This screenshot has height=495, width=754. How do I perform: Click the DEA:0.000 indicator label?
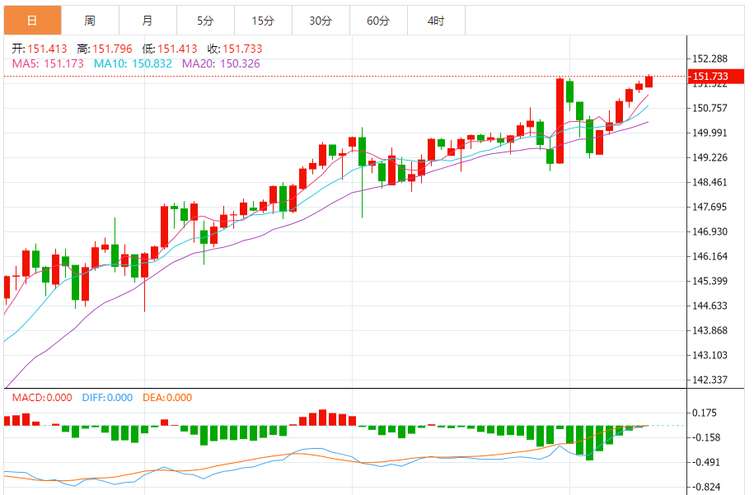tap(167, 398)
